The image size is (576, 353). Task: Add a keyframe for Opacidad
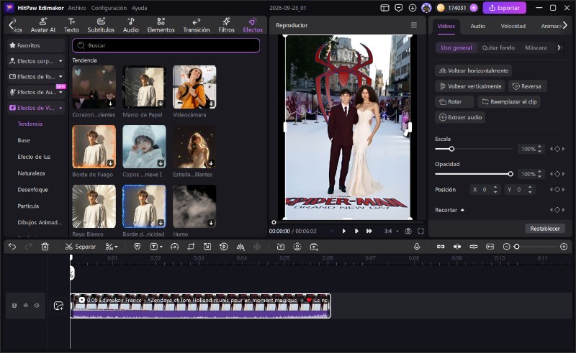point(557,174)
